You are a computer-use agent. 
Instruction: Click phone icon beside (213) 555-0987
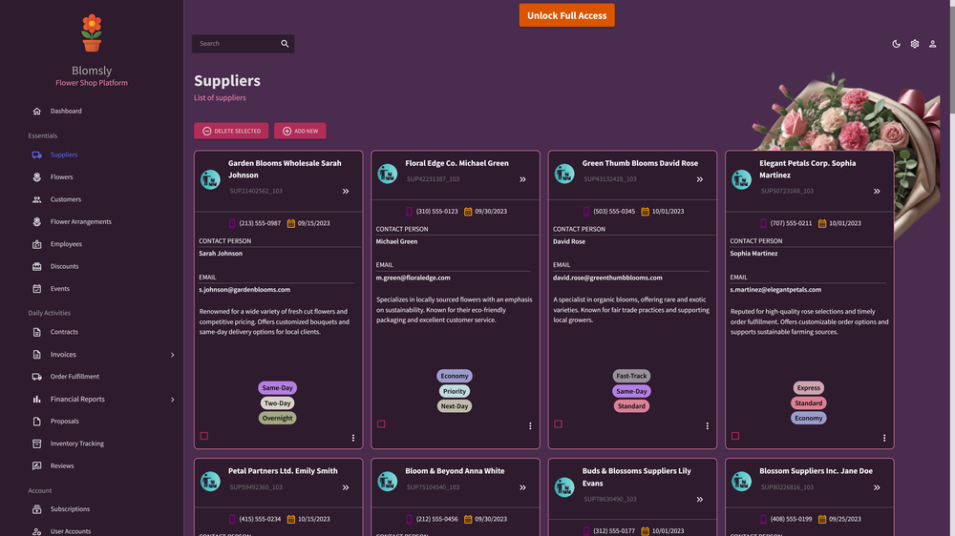click(232, 223)
